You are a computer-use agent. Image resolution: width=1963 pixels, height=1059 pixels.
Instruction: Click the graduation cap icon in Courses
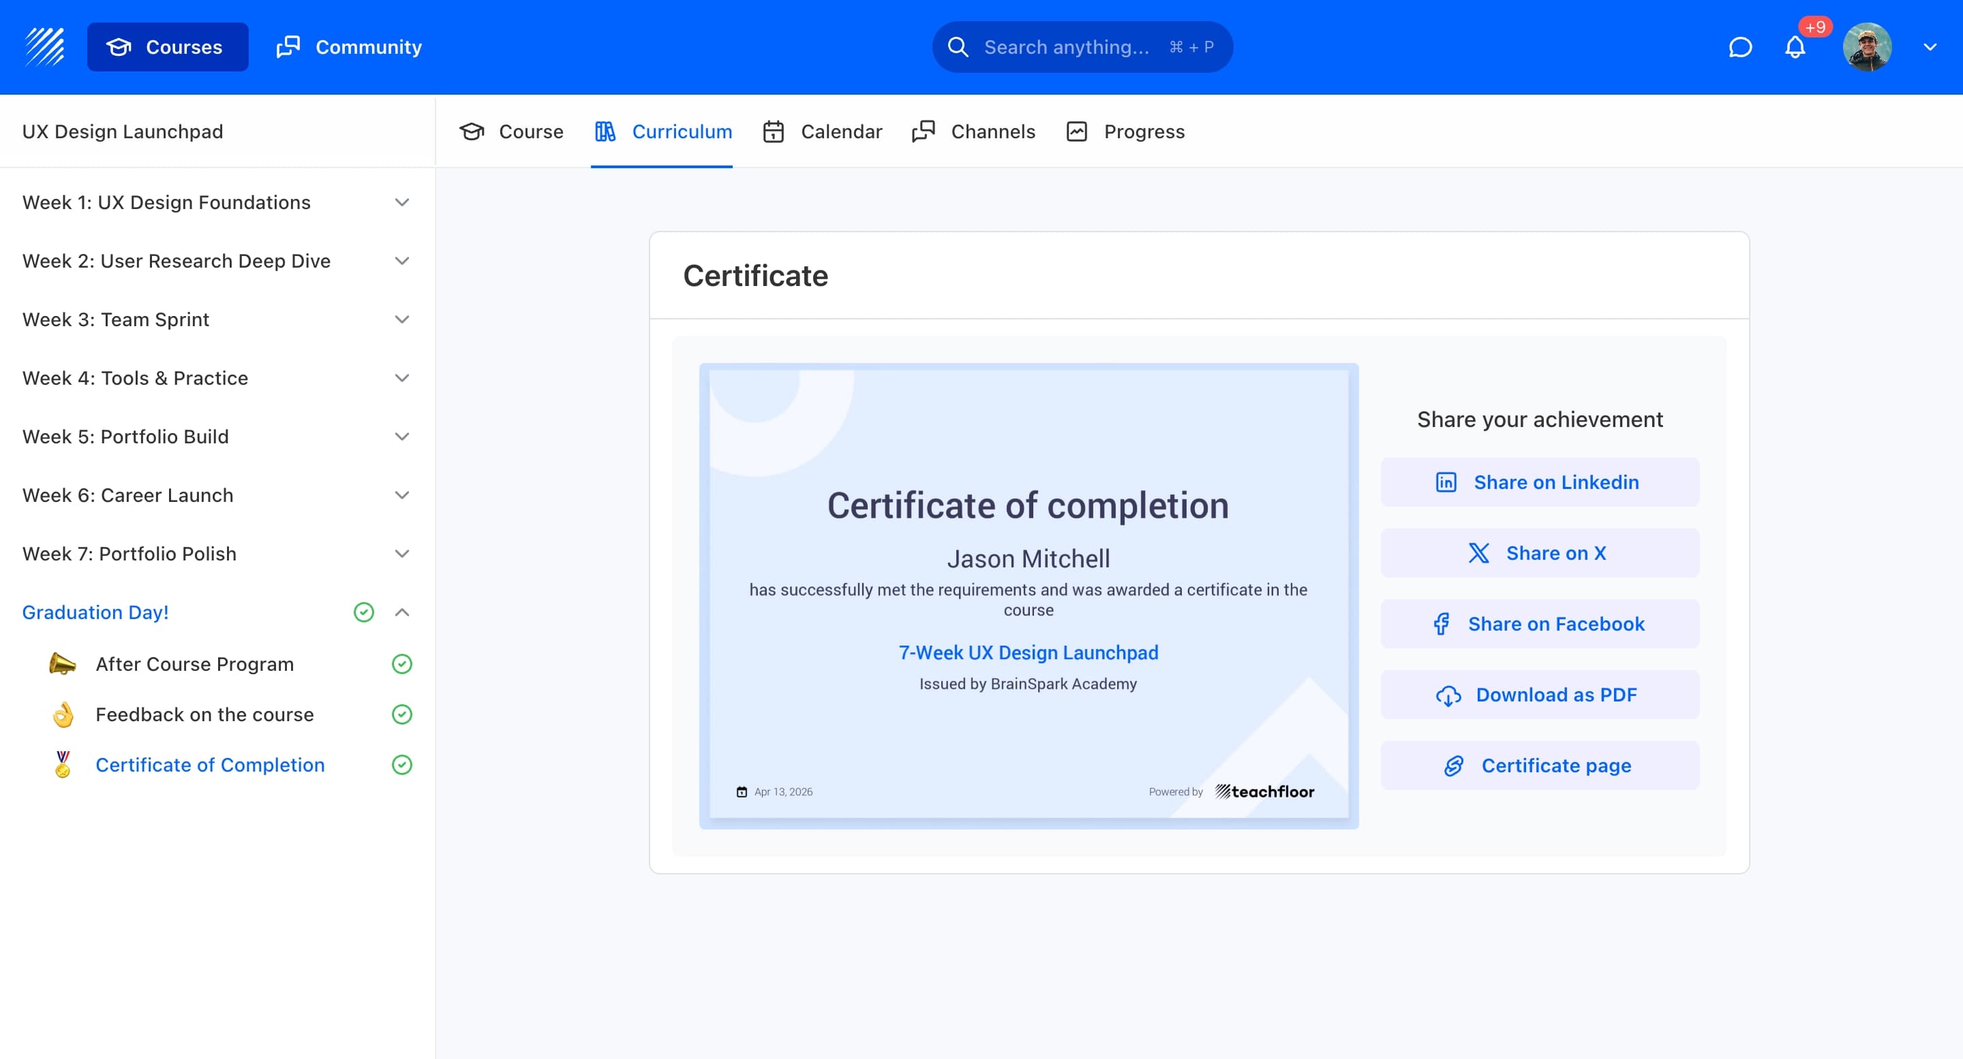(x=119, y=47)
